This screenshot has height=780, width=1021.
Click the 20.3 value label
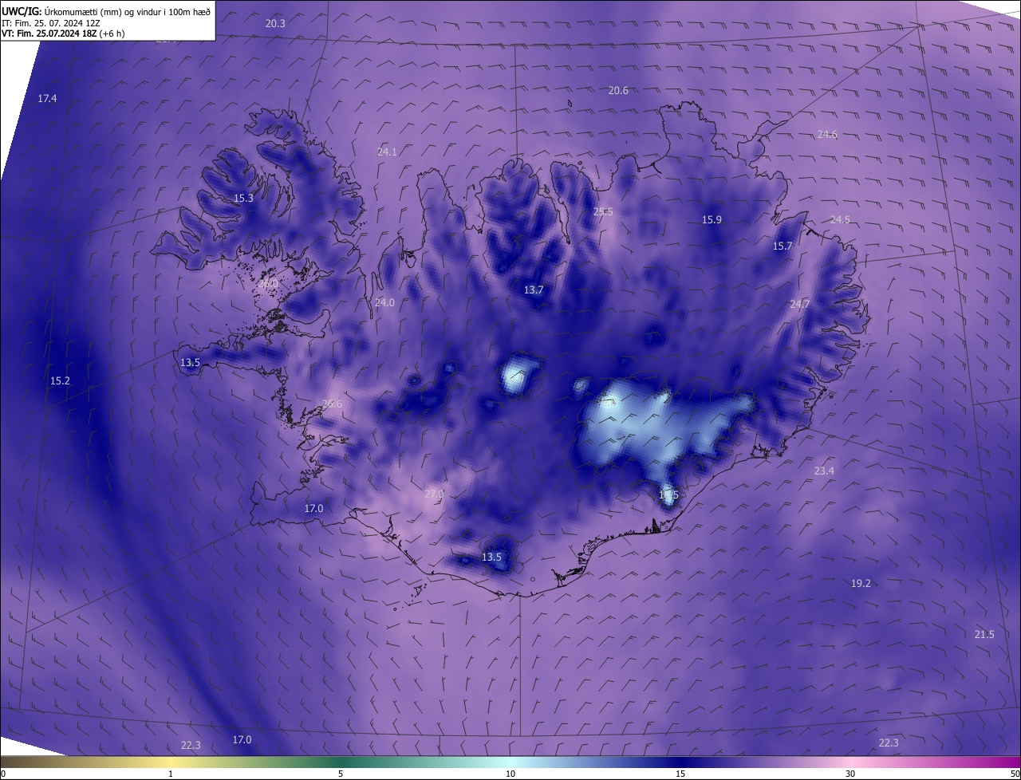tap(275, 24)
